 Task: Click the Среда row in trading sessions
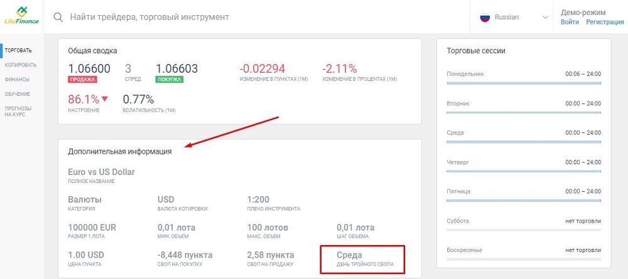pyautogui.click(x=524, y=136)
